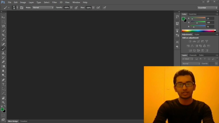Toggle type layer filter

[205, 59]
